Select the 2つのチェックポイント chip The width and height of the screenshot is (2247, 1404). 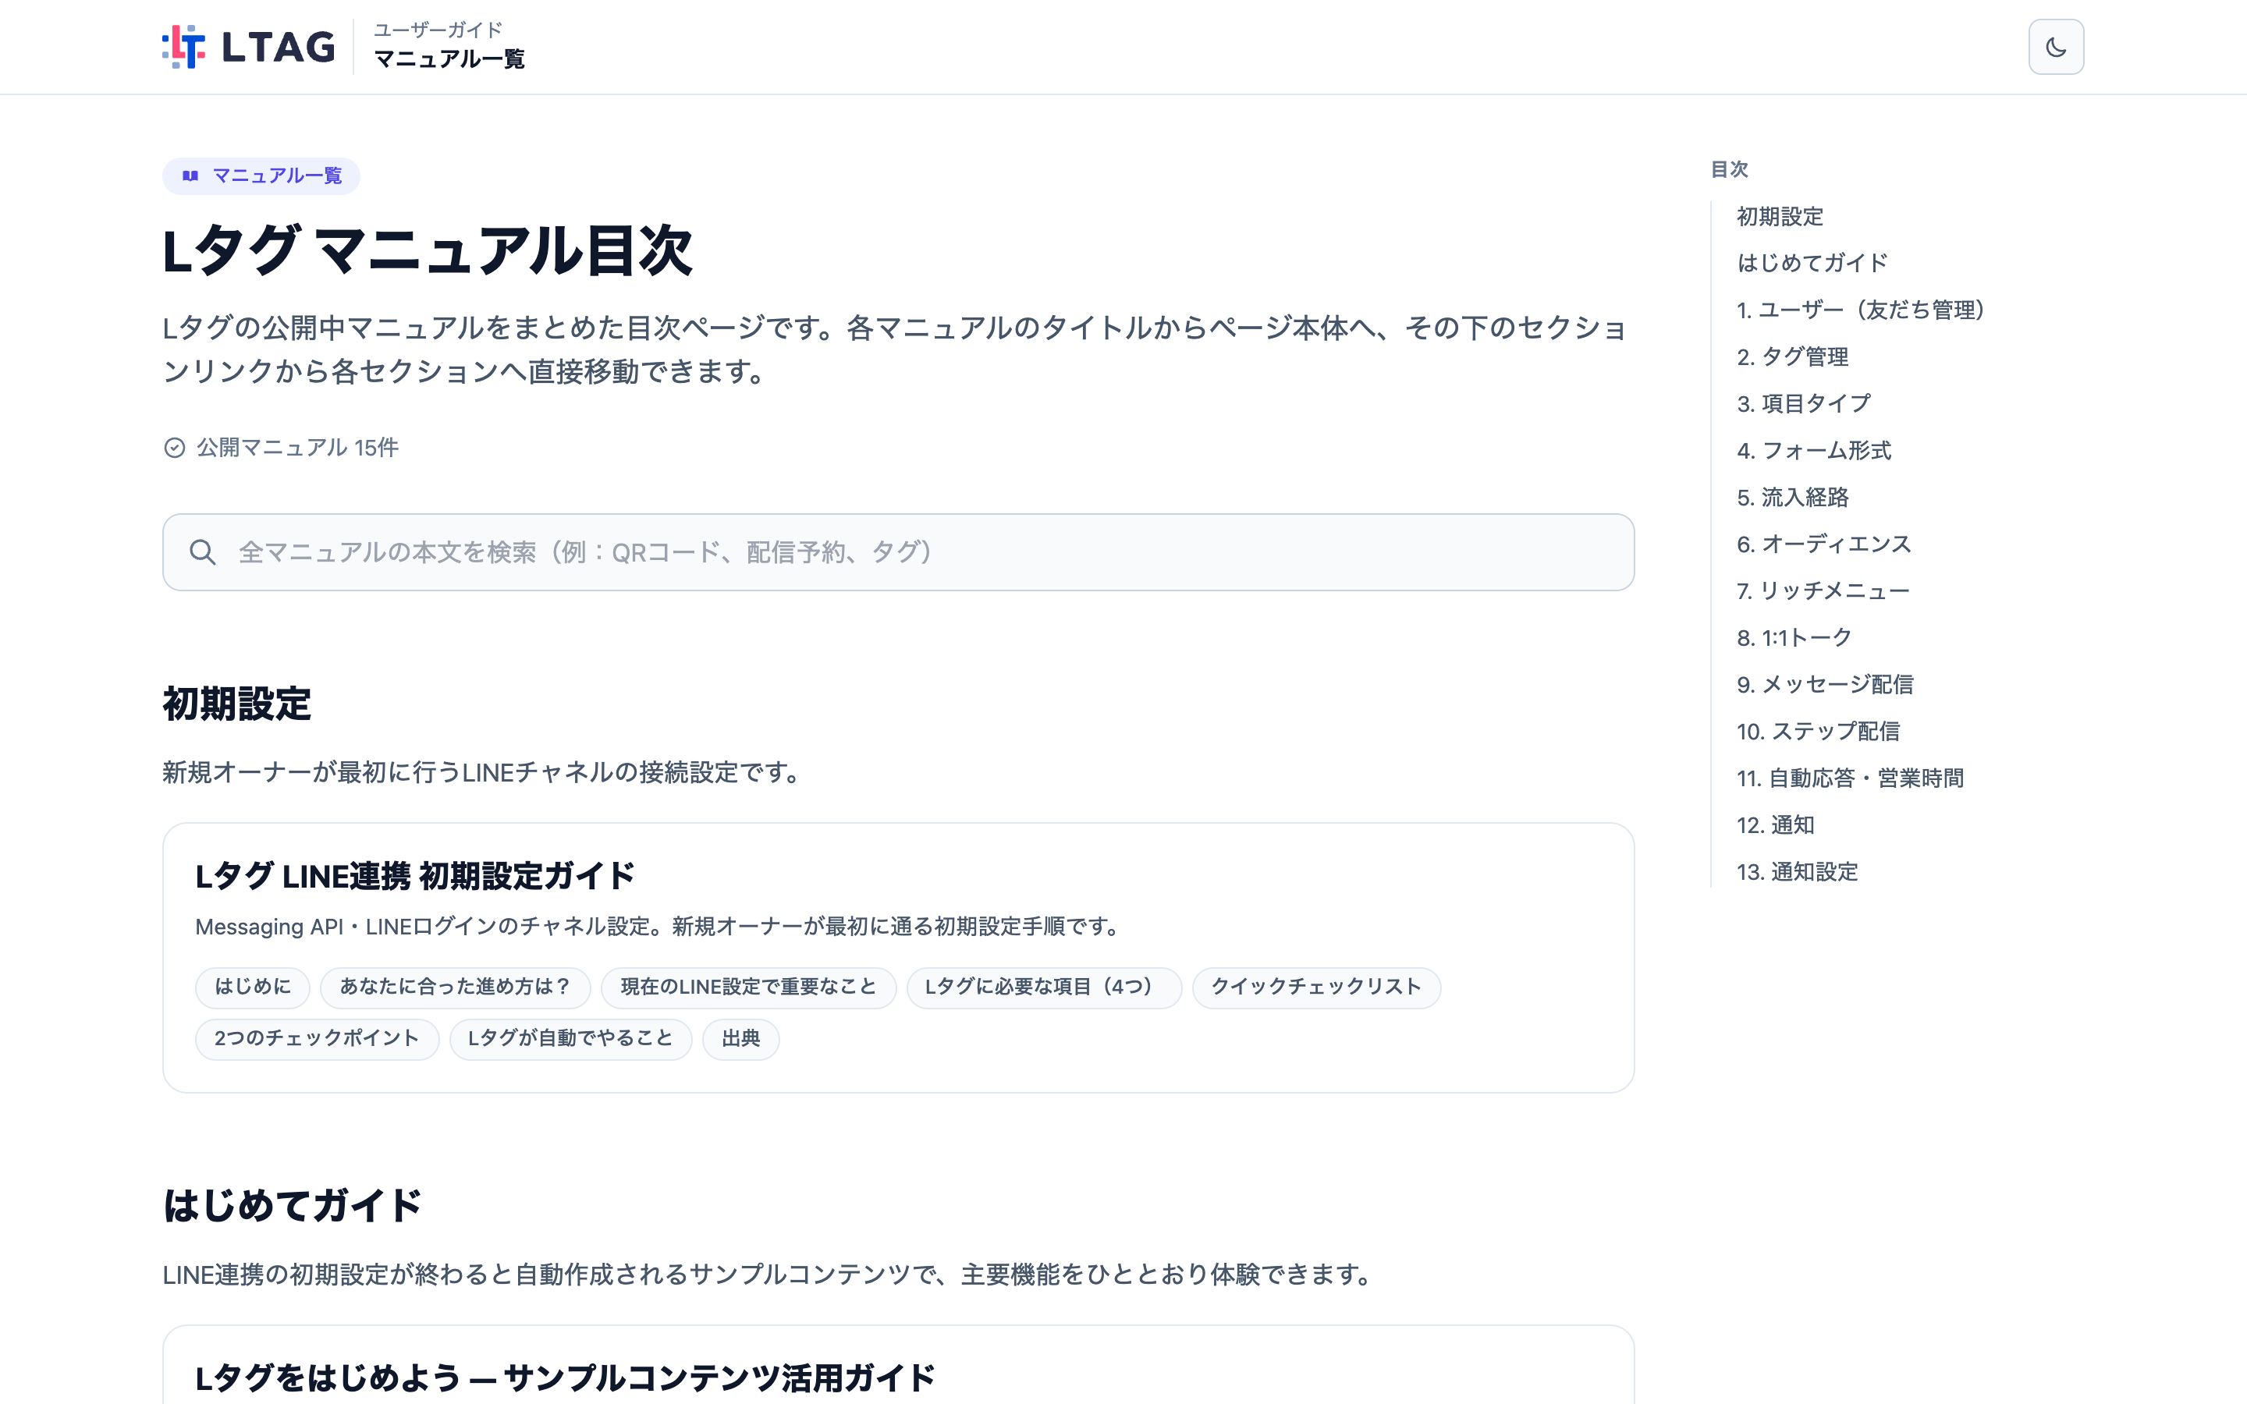pyautogui.click(x=317, y=1038)
